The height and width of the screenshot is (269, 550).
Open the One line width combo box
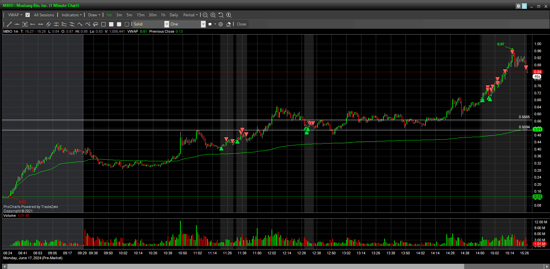click(188, 24)
